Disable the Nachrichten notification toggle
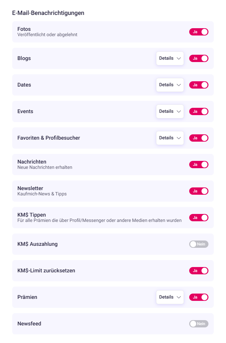This screenshot has height=343, width=226. [199, 165]
